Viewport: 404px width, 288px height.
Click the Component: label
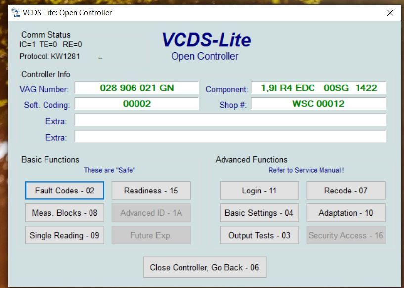[227, 89]
